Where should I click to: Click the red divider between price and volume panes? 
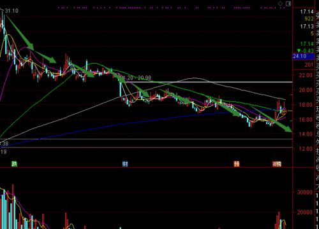click(146, 167)
